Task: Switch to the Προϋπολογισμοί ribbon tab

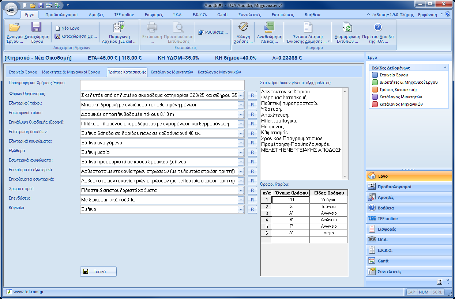Action: [61, 15]
